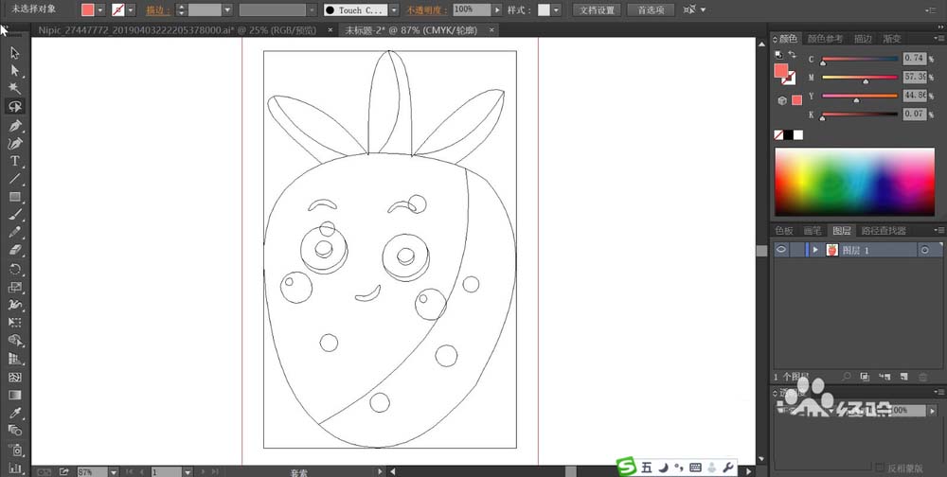Select the Lasso tool

(x=15, y=107)
